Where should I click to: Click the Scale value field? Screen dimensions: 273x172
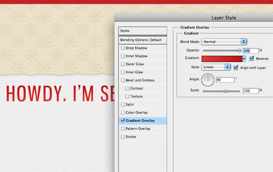click(251, 91)
